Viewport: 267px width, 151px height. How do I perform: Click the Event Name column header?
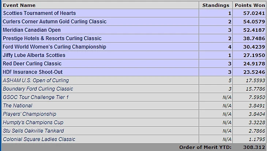[19, 5]
